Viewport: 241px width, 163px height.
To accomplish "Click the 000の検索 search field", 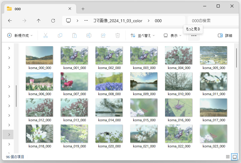I will click(x=214, y=21).
